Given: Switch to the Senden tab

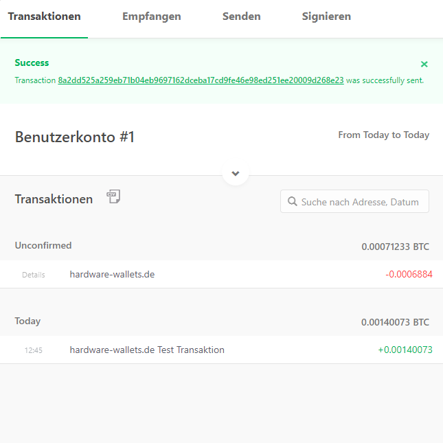Looking at the screenshot, I should tap(241, 16).
